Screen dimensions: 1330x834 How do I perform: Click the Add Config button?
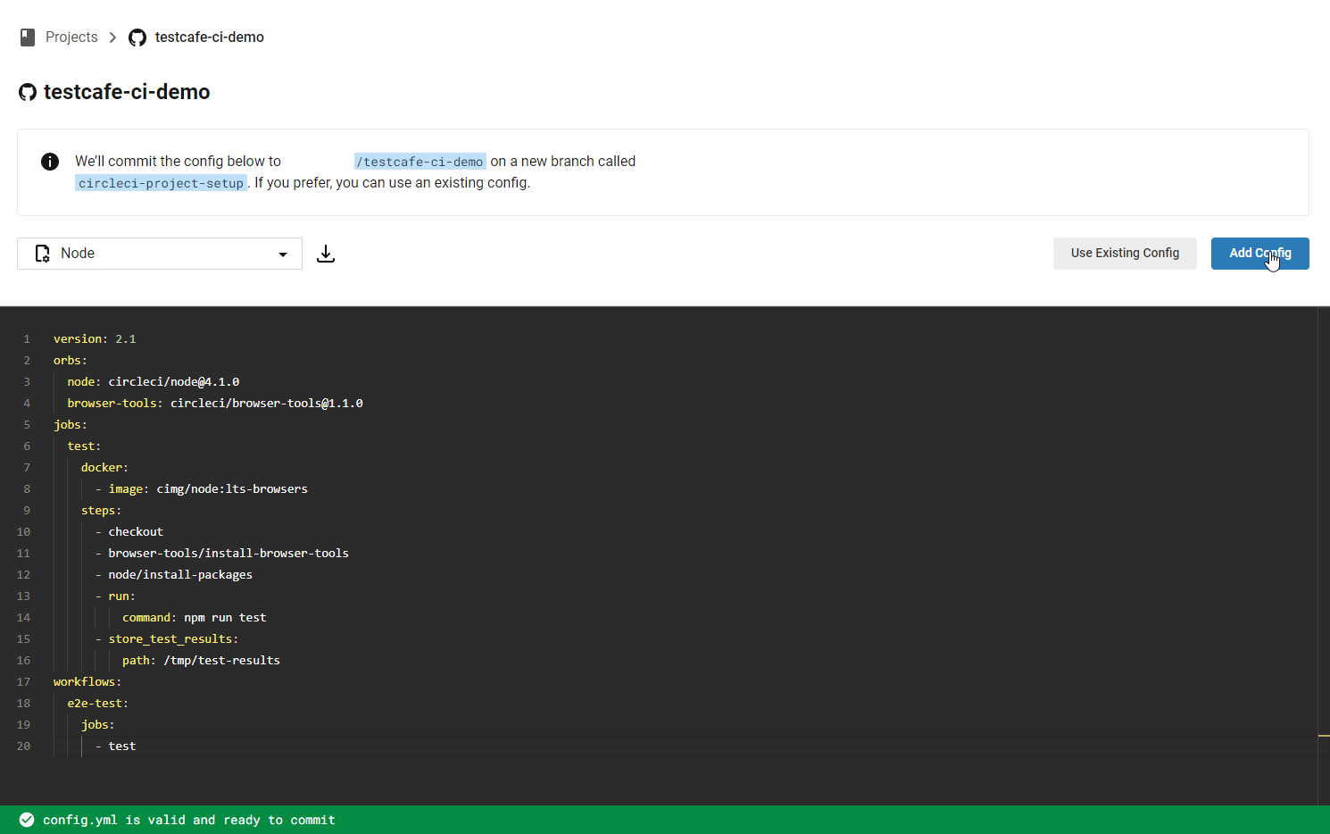(x=1259, y=254)
